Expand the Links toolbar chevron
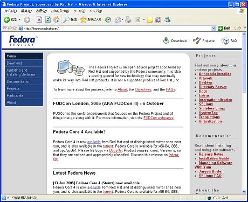This screenshot has height=202, width=248. click(245, 27)
